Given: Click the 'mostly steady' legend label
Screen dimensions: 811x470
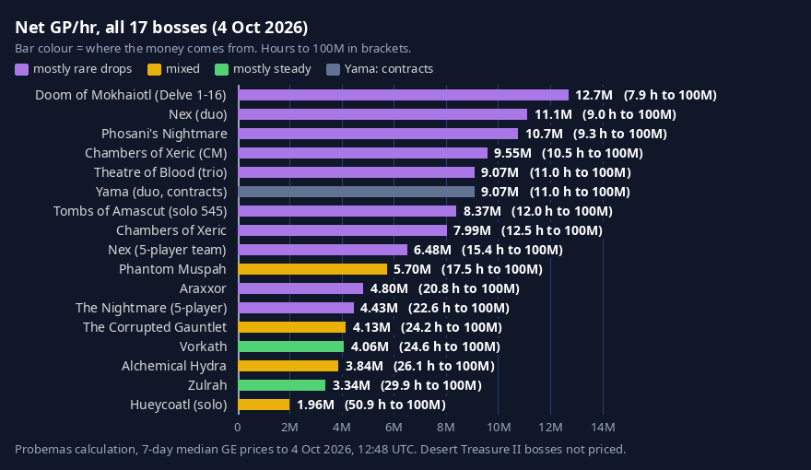Looking at the screenshot, I should [x=272, y=69].
